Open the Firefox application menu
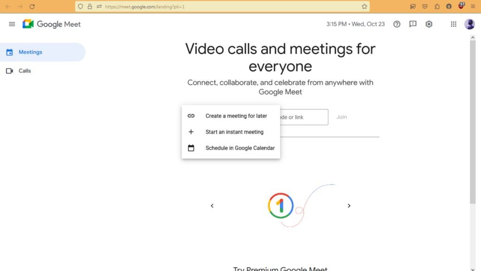481x271 pixels. click(x=473, y=7)
